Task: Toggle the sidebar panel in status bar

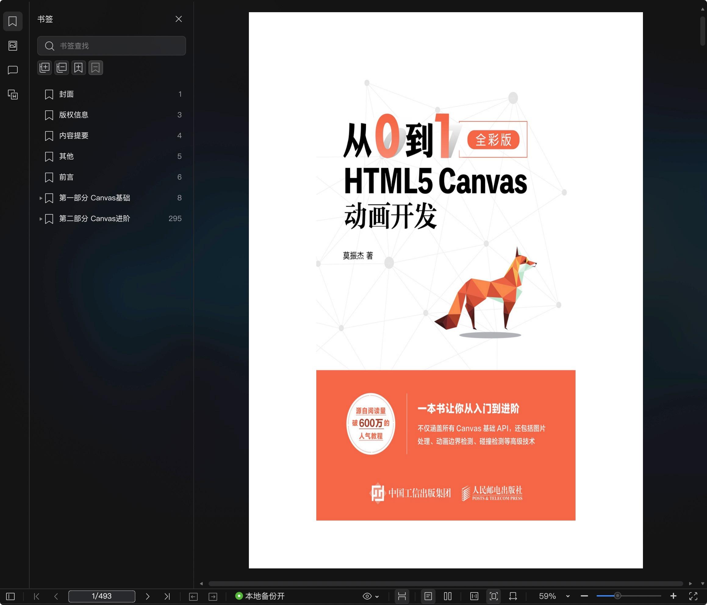Action: point(11,596)
